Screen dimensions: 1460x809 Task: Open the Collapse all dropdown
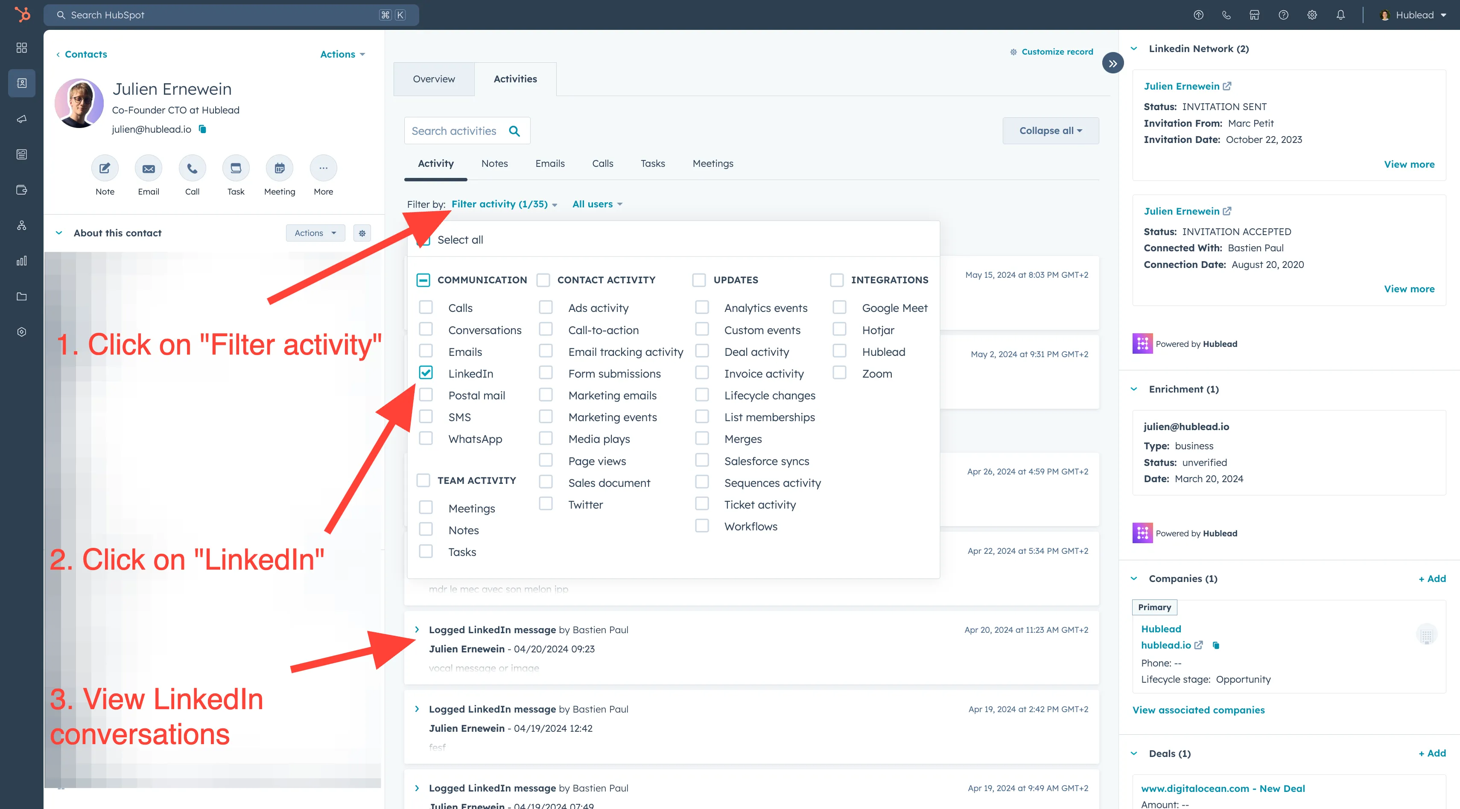click(x=1050, y=131)
